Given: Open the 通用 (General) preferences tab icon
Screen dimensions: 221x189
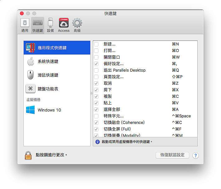Looking at the screenshot, I should pyautogui.click(x=25, y=22).
